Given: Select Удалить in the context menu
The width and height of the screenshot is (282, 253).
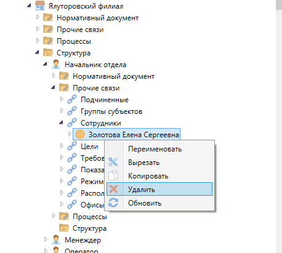Looking at the screenshot, I should (159, 189).
